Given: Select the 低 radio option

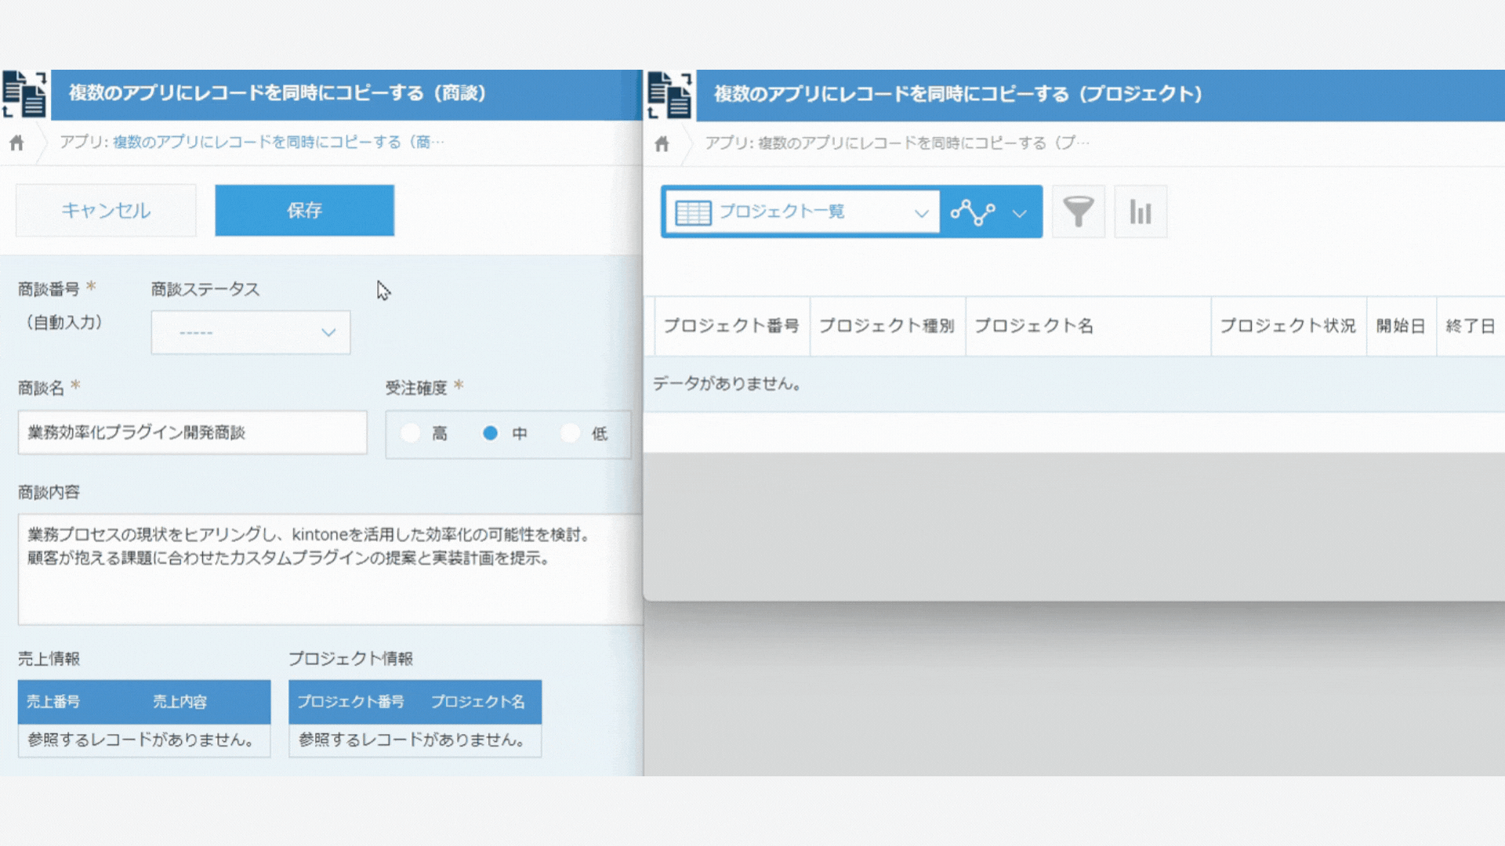Looking at the screenshot, I should click(x=571, y=433).
